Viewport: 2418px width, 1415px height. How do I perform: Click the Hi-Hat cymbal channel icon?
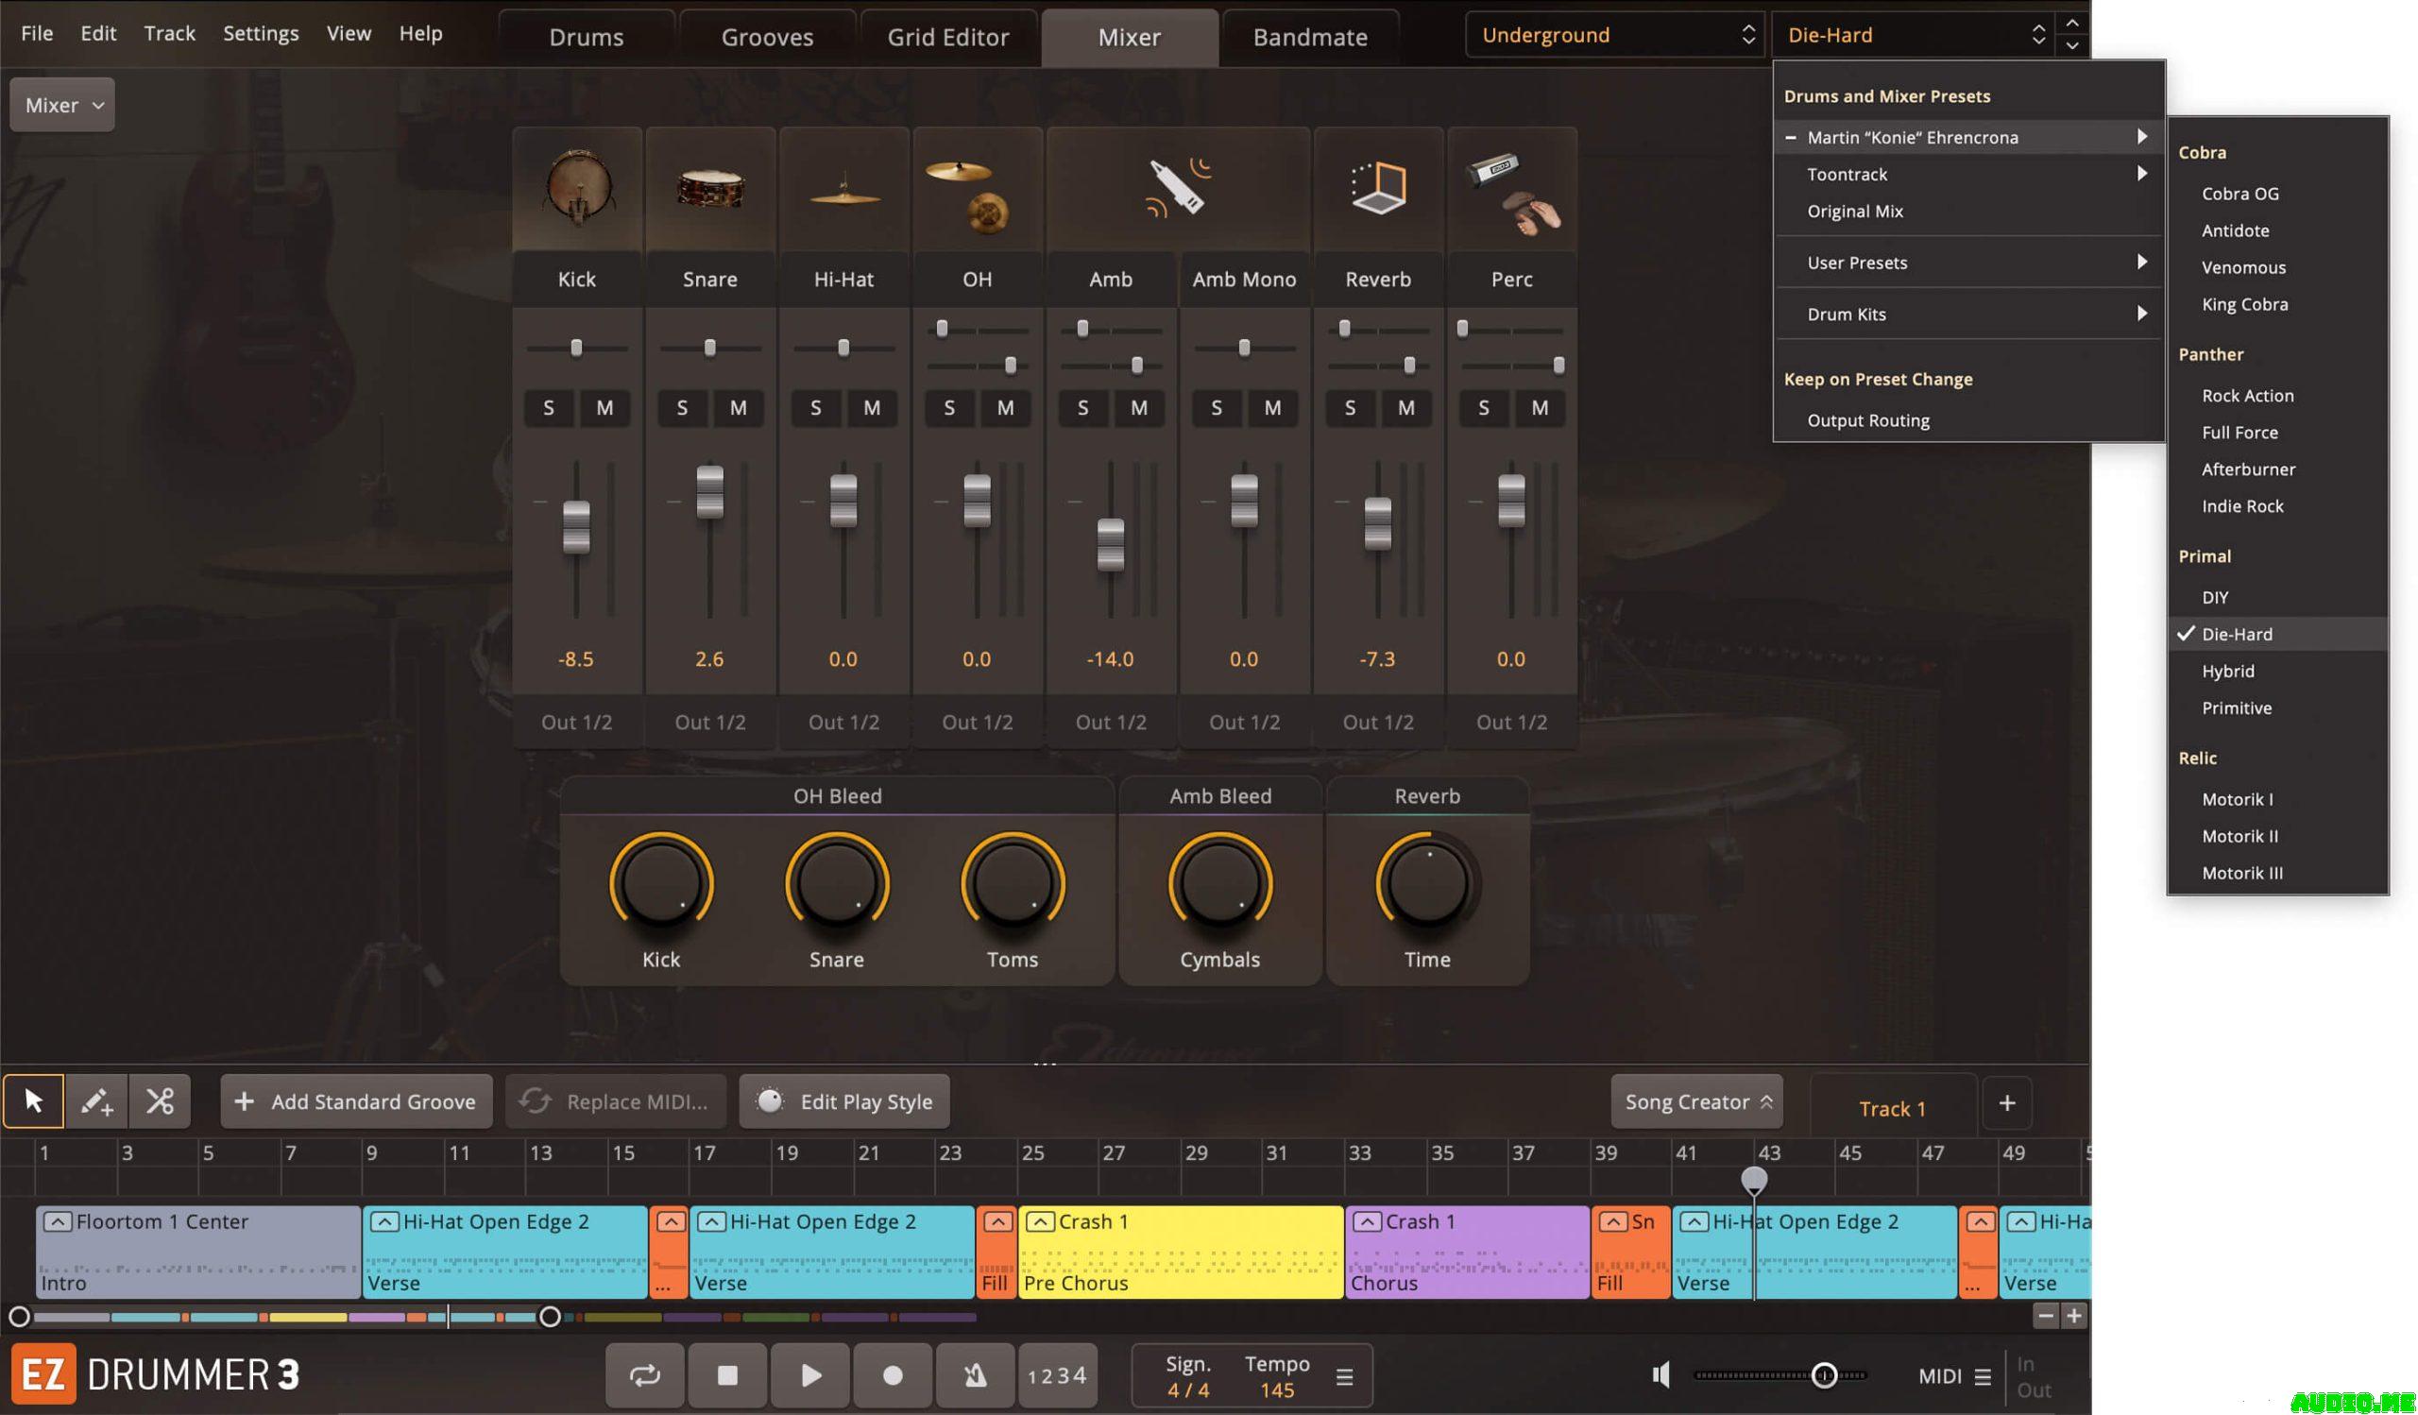843,190
